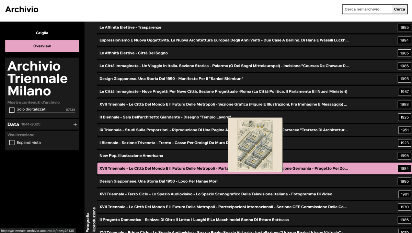Enable the Solo digitalizzati checkbox

(x=12, y=110)
